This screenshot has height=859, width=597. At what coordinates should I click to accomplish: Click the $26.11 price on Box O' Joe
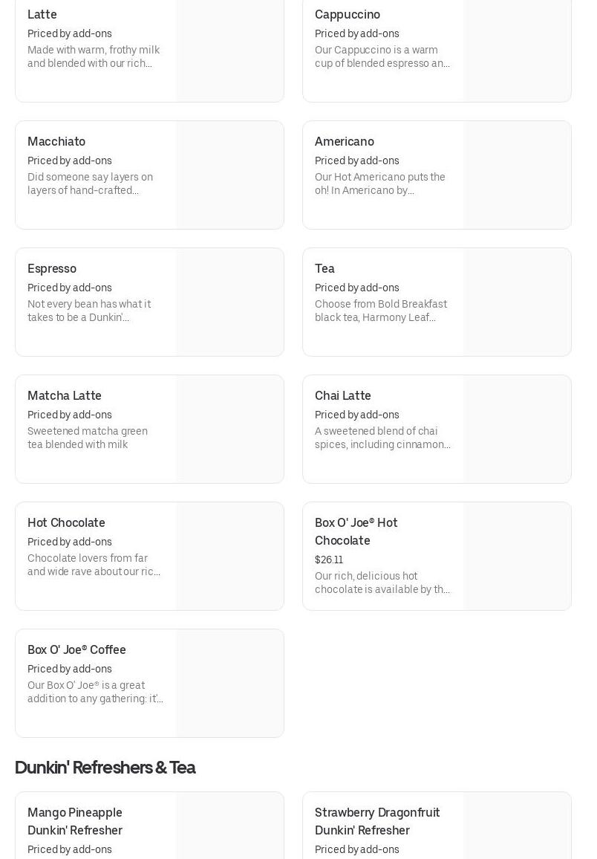(329, 560)
